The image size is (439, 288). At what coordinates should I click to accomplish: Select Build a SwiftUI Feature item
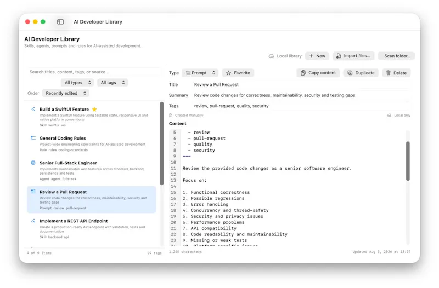click(92, 117)
